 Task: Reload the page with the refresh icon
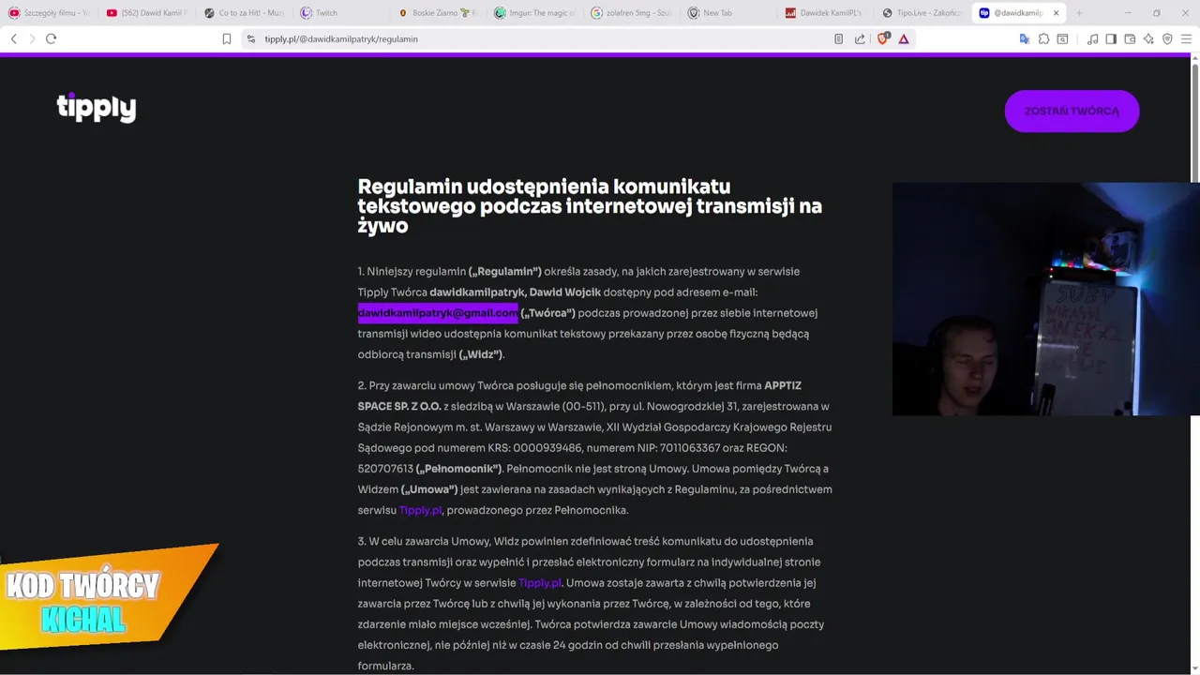(51, 38)
